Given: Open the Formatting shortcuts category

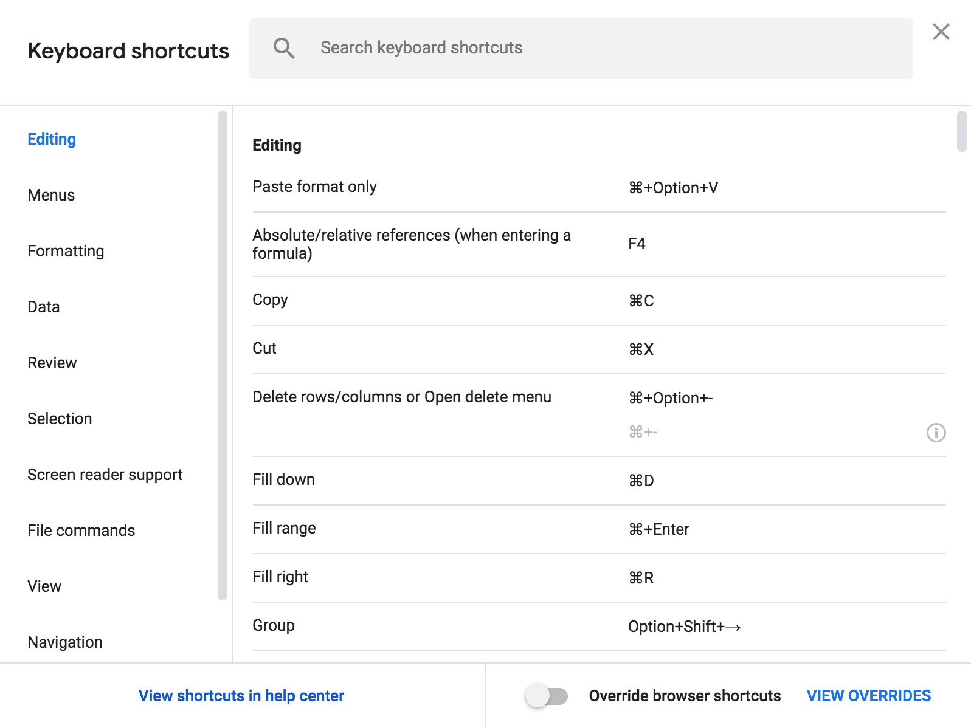Looking at the screenshot, I should (x=66, y=251).
